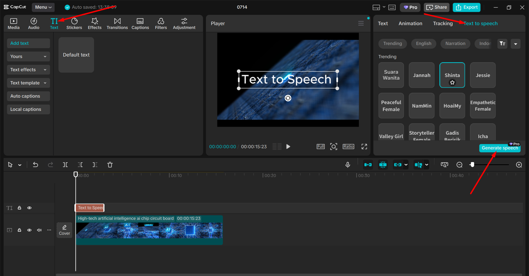This screenshot has height=276, width=529.
Task: Click the voice filter sort icon
Action: [503, 43]
